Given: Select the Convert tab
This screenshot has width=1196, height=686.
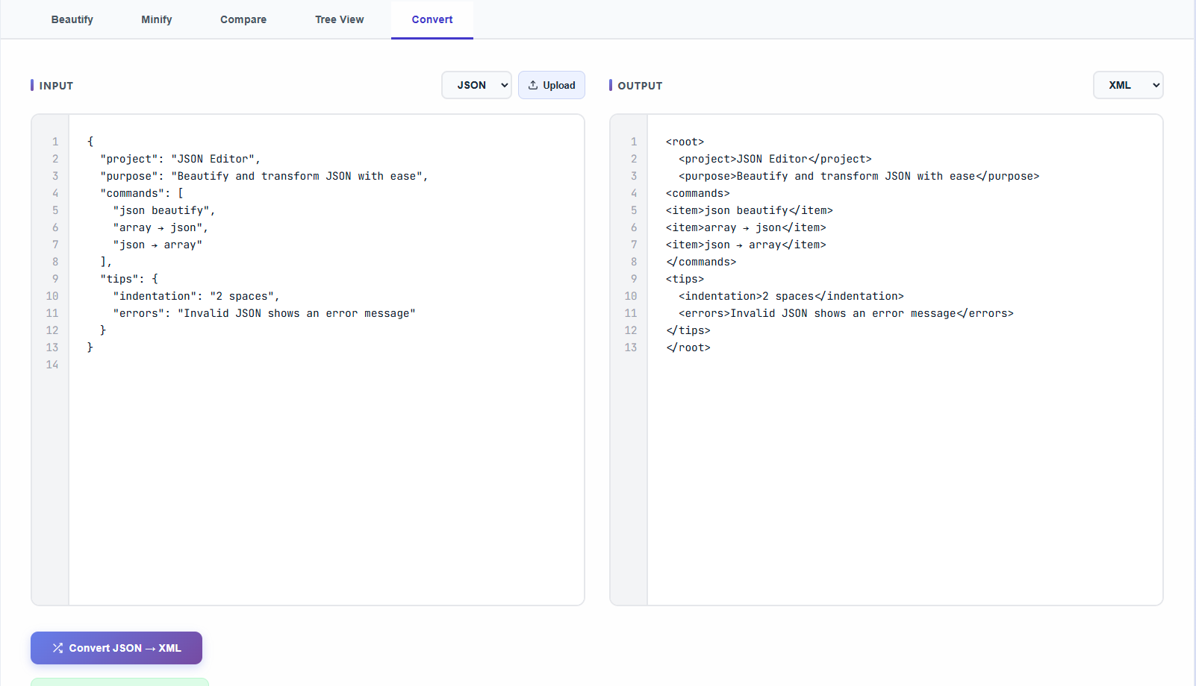Looking at the screenshot, I should tap(432, 19).
